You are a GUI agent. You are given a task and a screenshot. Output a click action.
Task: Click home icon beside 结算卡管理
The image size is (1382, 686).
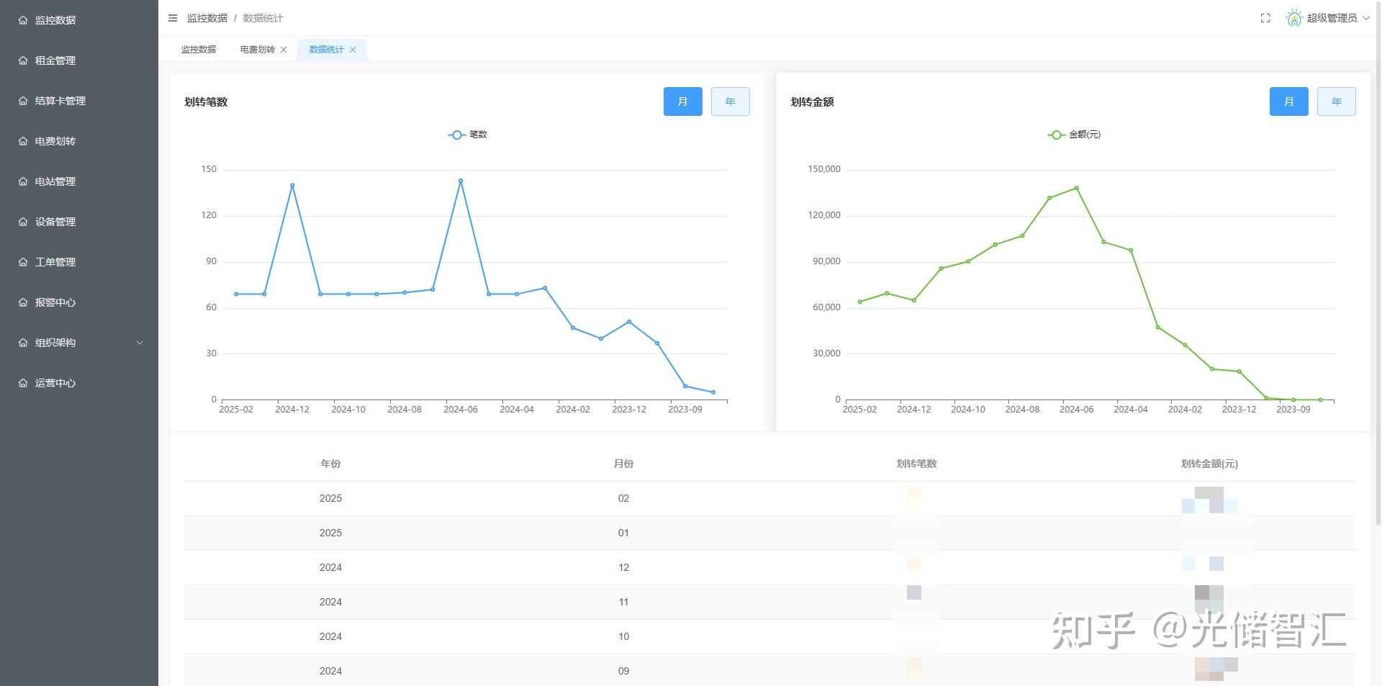pos(23,101)
